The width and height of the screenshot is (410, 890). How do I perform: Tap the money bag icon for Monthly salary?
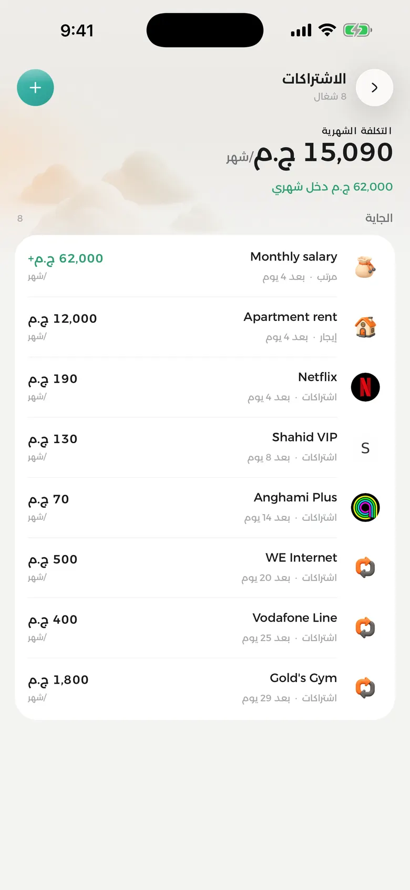pos(365,267)
